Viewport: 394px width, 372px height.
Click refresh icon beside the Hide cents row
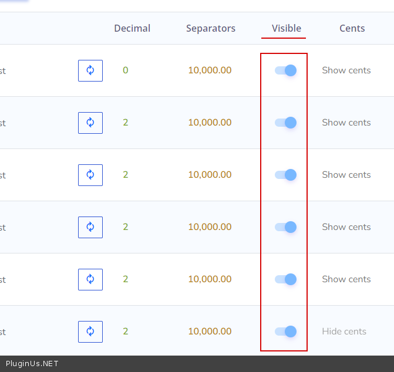[x=90, y=332]
